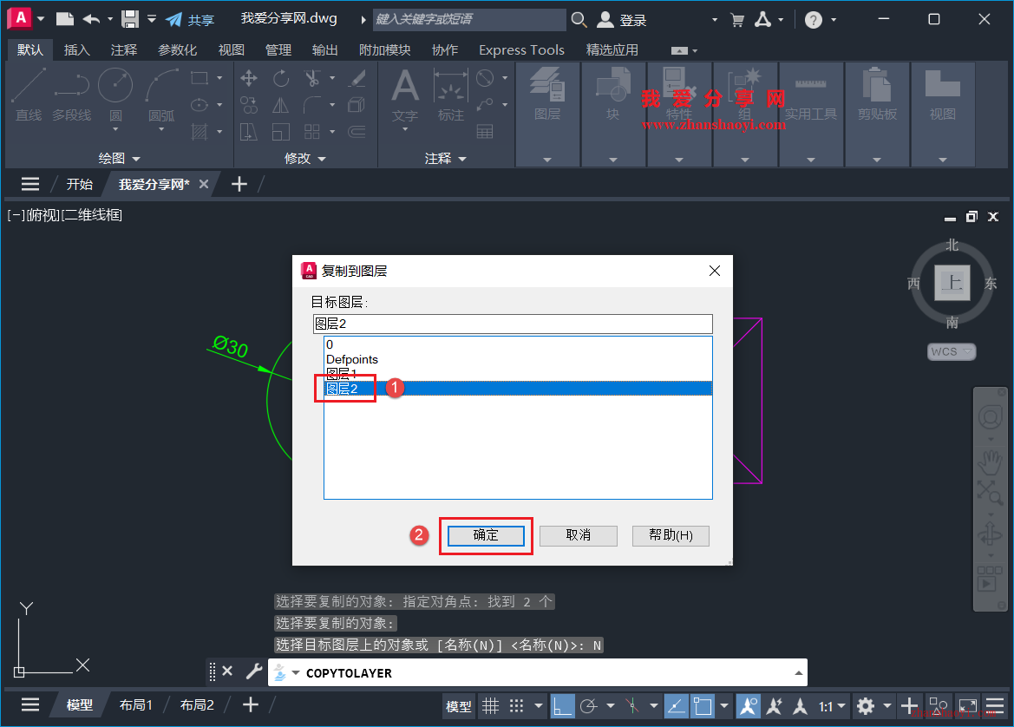This screenshot has height=727, width=1014.
Task: Click the ViewCube top (上) face
Action: coord(952,283)
